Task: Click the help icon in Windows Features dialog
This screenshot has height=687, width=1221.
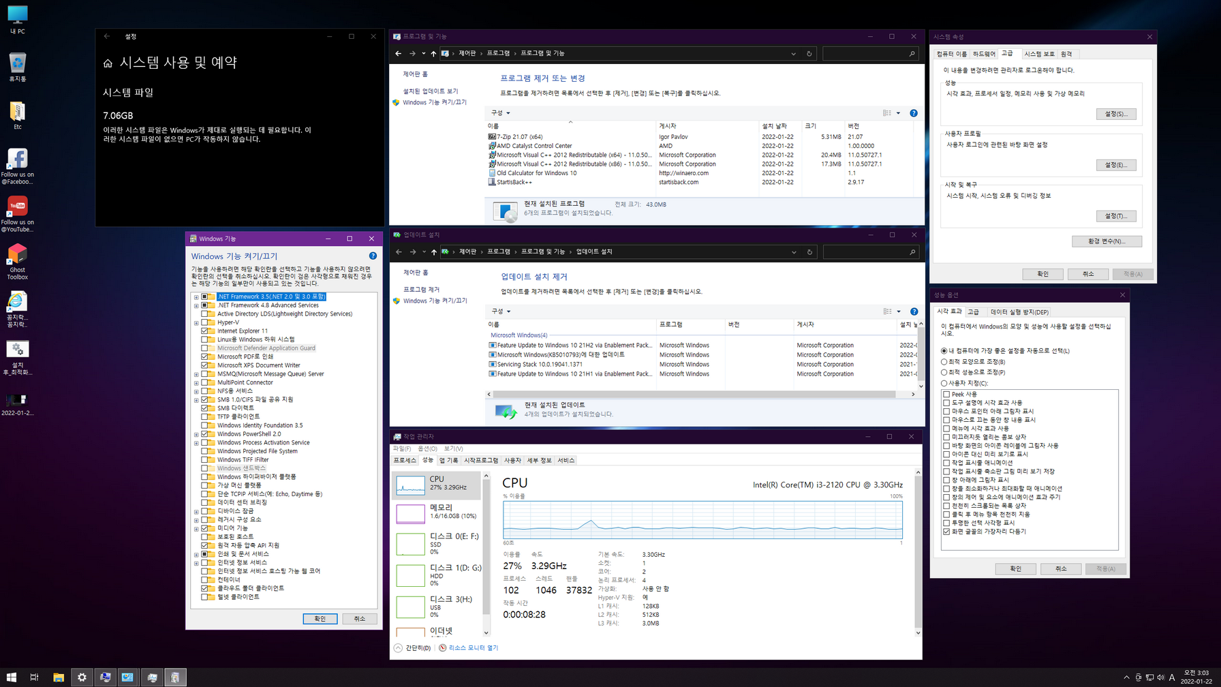Action: (373, 256)
